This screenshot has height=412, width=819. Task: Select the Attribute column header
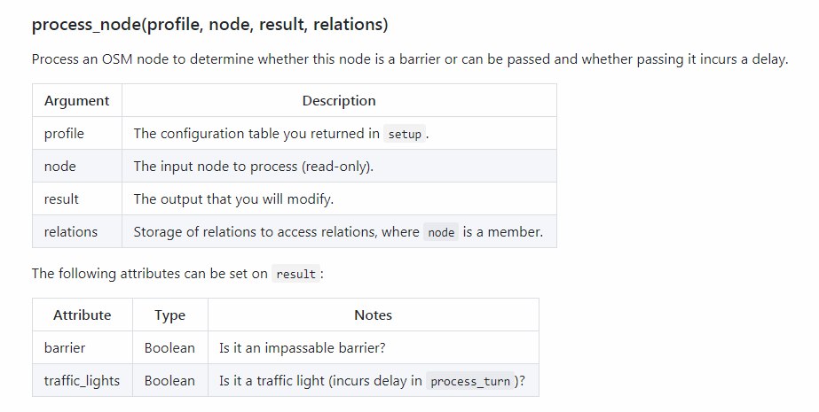click(82, 315)
